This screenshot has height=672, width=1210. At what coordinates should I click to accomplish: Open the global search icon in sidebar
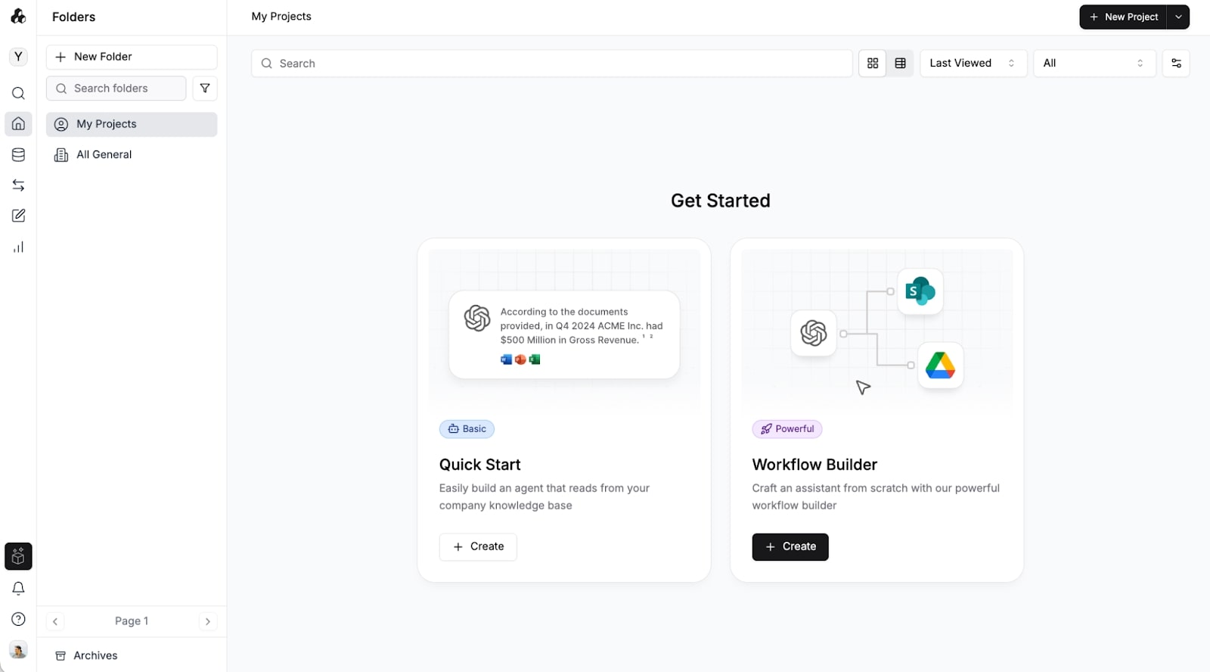18,93
